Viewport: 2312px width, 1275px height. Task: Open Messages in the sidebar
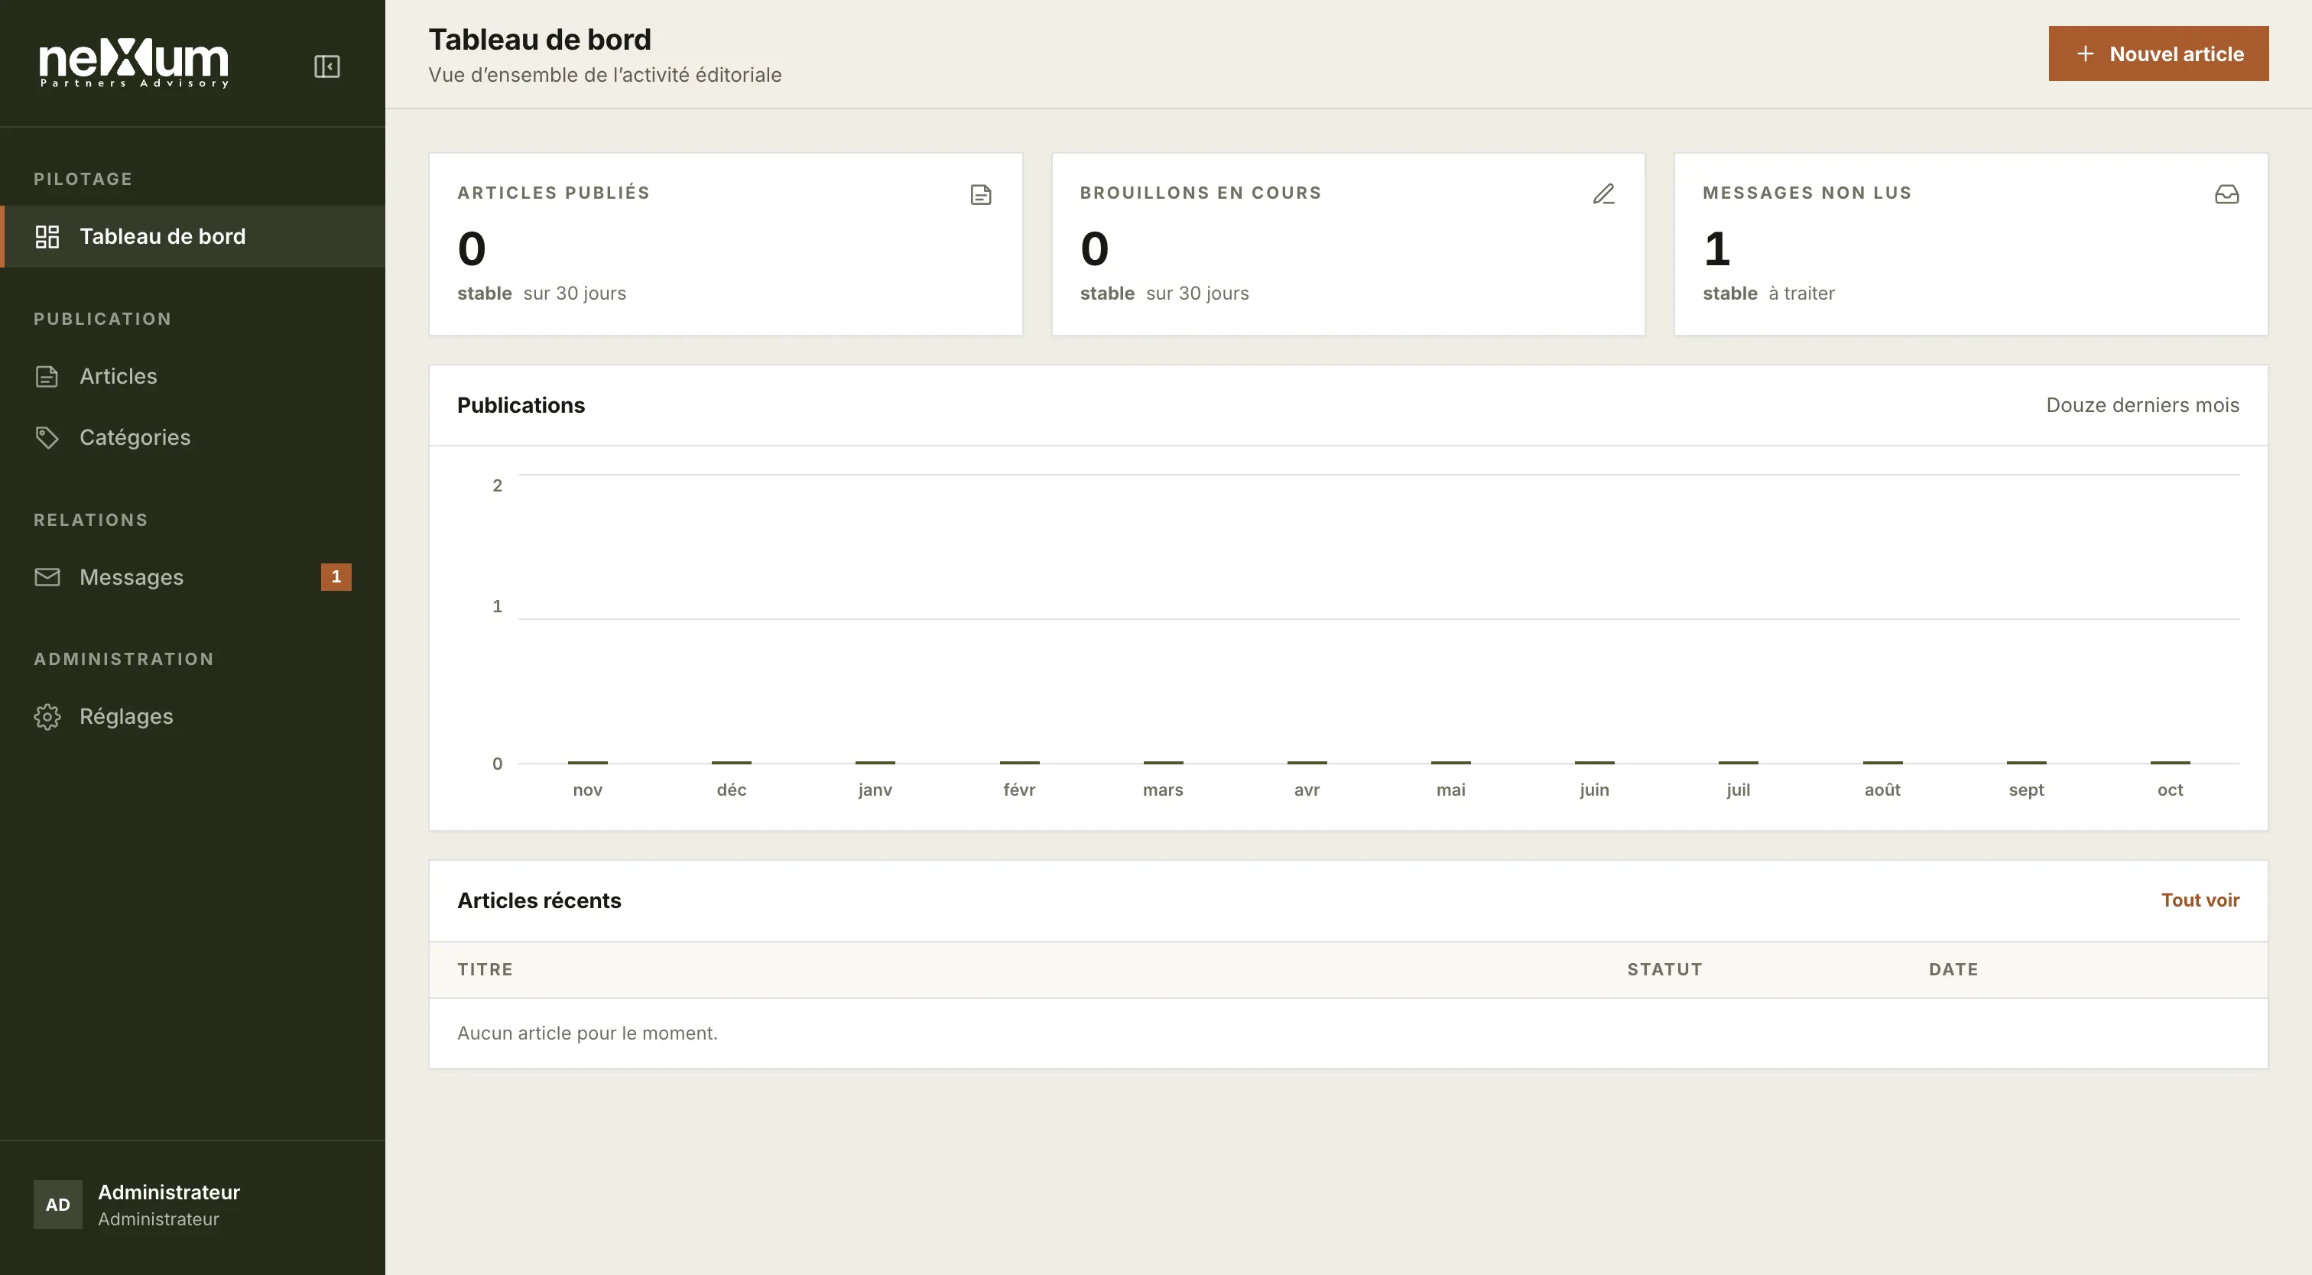(x=193, y=577)
